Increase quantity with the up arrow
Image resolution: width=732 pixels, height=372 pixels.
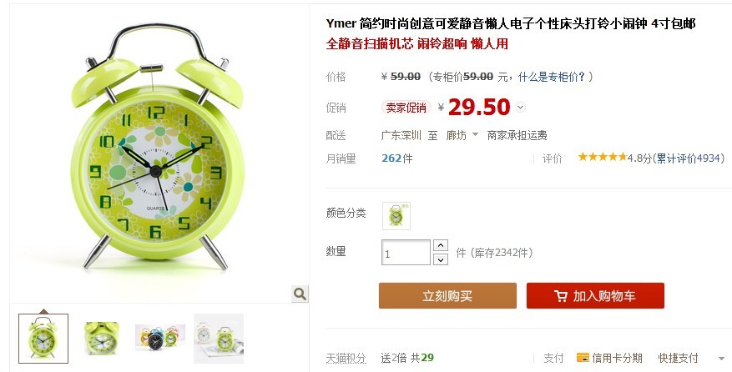tap(440, 245)
